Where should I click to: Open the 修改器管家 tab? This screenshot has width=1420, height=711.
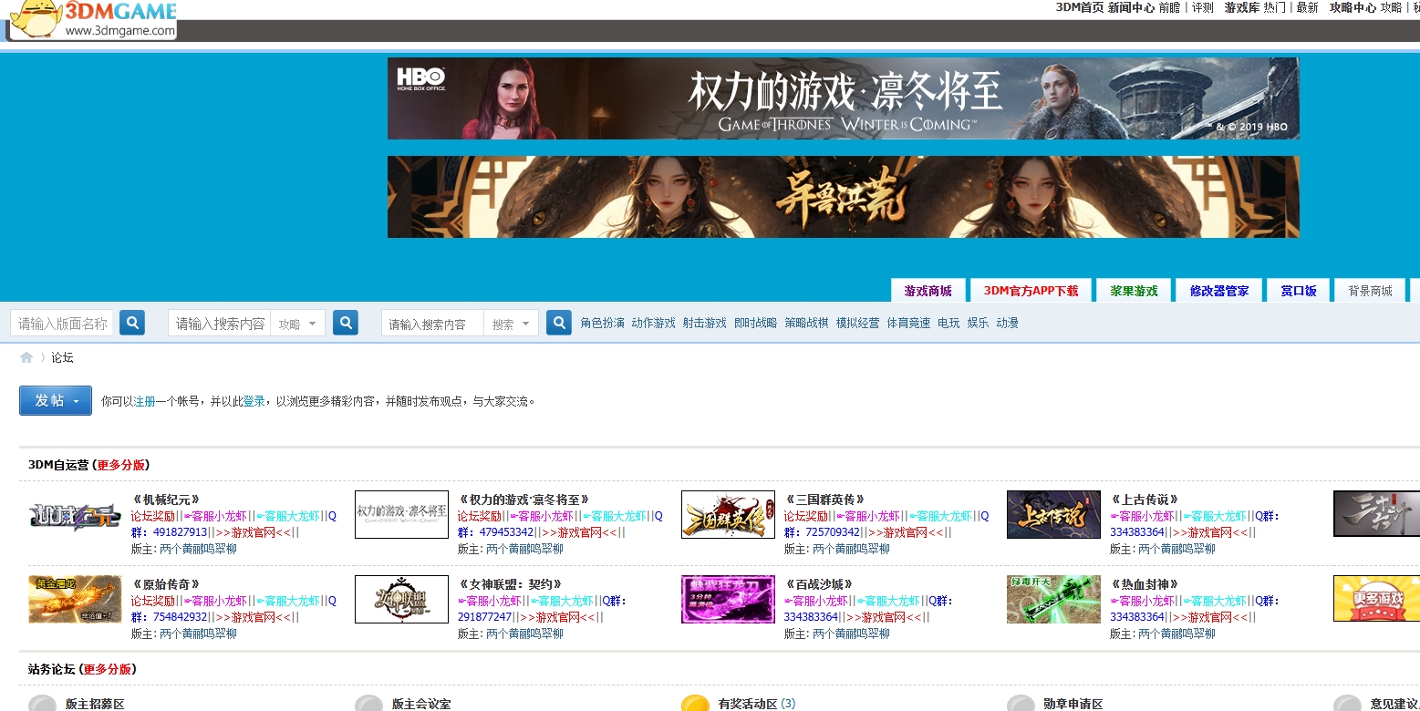[x=1219, y=291]
